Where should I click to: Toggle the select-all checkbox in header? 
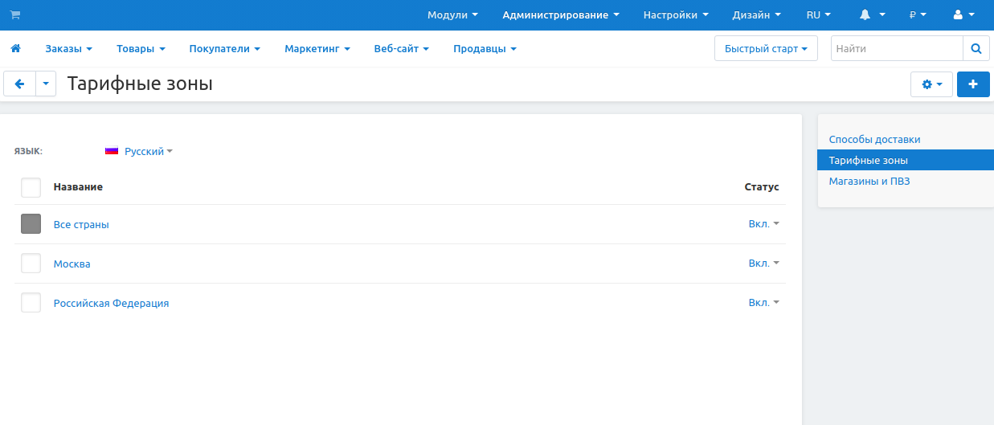[31, 187]
